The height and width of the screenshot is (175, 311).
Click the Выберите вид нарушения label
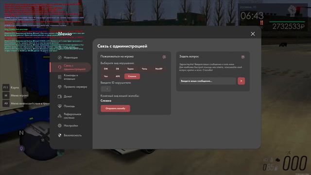click(x=117, y=63)
